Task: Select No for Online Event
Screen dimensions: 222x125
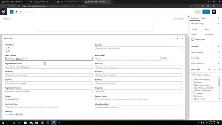Action: (x=6, y=51)
